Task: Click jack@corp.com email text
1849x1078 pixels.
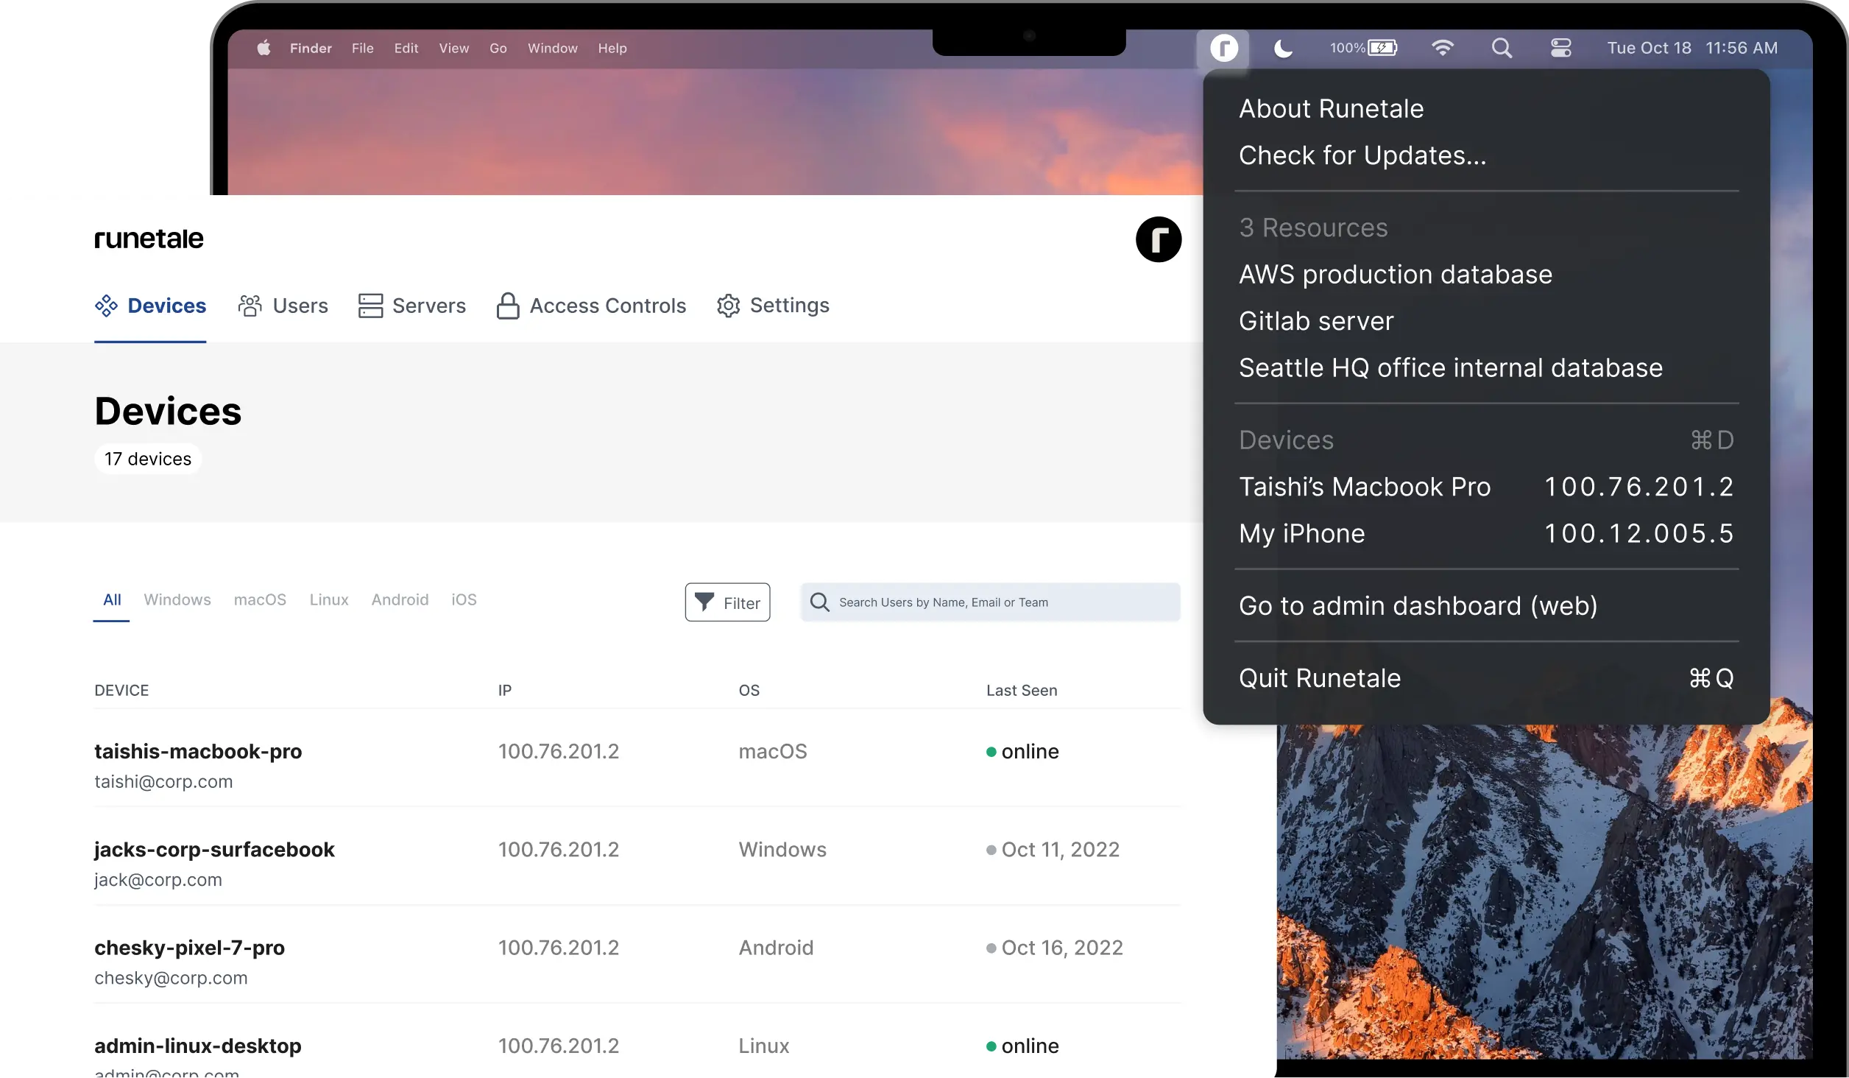Action: 158,880
